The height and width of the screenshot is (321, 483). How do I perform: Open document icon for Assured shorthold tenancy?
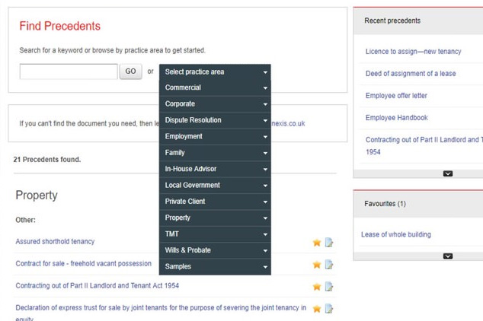tap(329, 243)
